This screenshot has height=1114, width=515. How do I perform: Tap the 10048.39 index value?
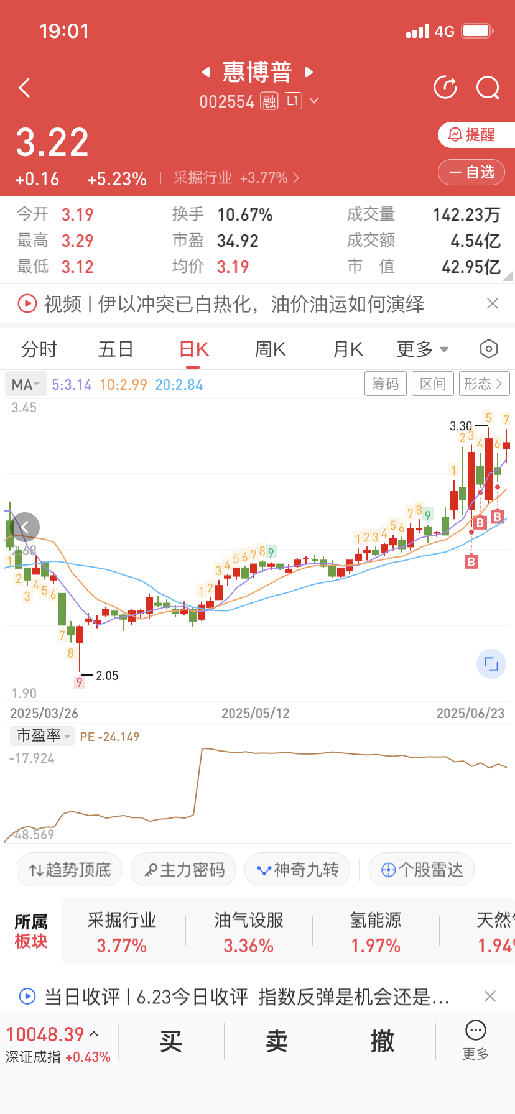pyautogui.click(x=45, y=1034)
